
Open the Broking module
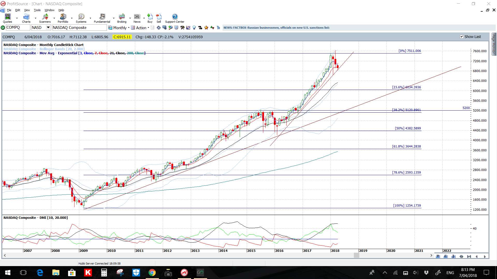point(122,18)
